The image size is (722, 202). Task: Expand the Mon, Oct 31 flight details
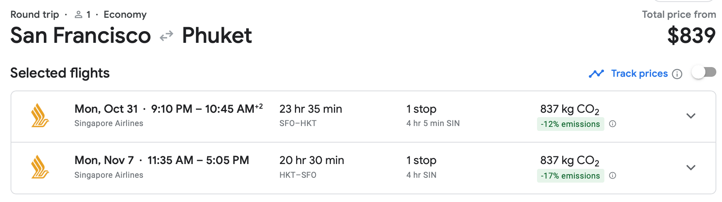click(691, 116)
